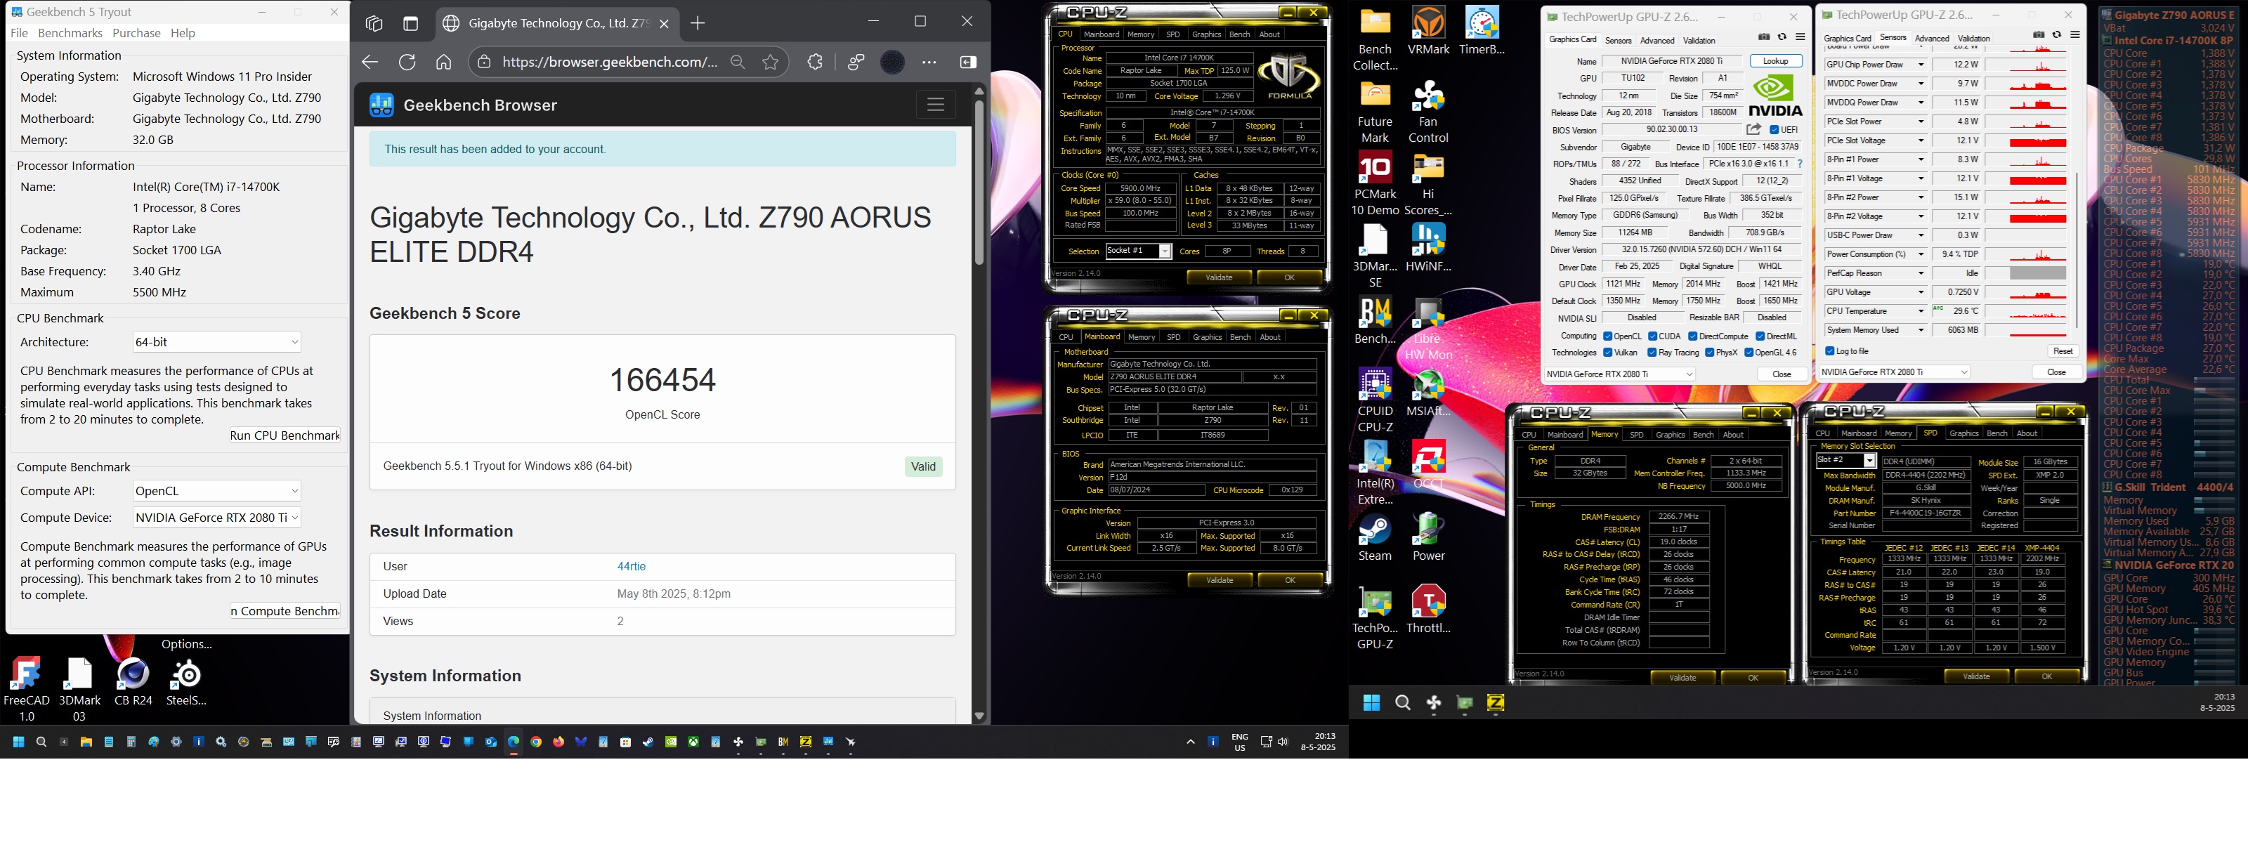Reload the Geekbench page in Edge
Image resolution: width=2248 pixels, height=866 pixels.
coord(407,62)
